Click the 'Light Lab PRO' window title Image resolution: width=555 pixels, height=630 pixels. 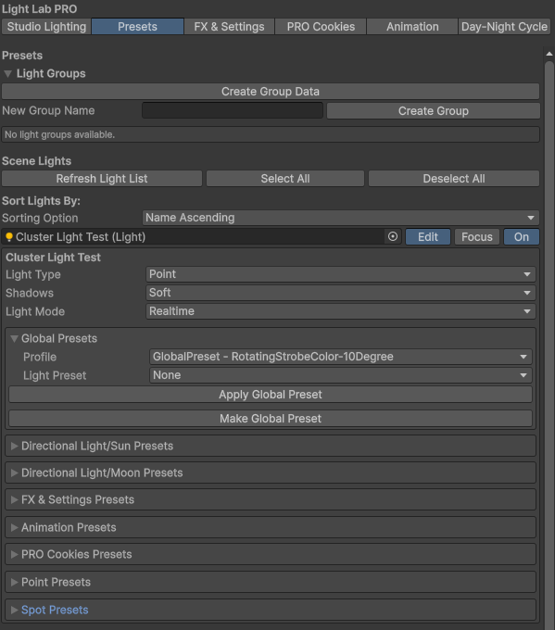click(40, 9)
